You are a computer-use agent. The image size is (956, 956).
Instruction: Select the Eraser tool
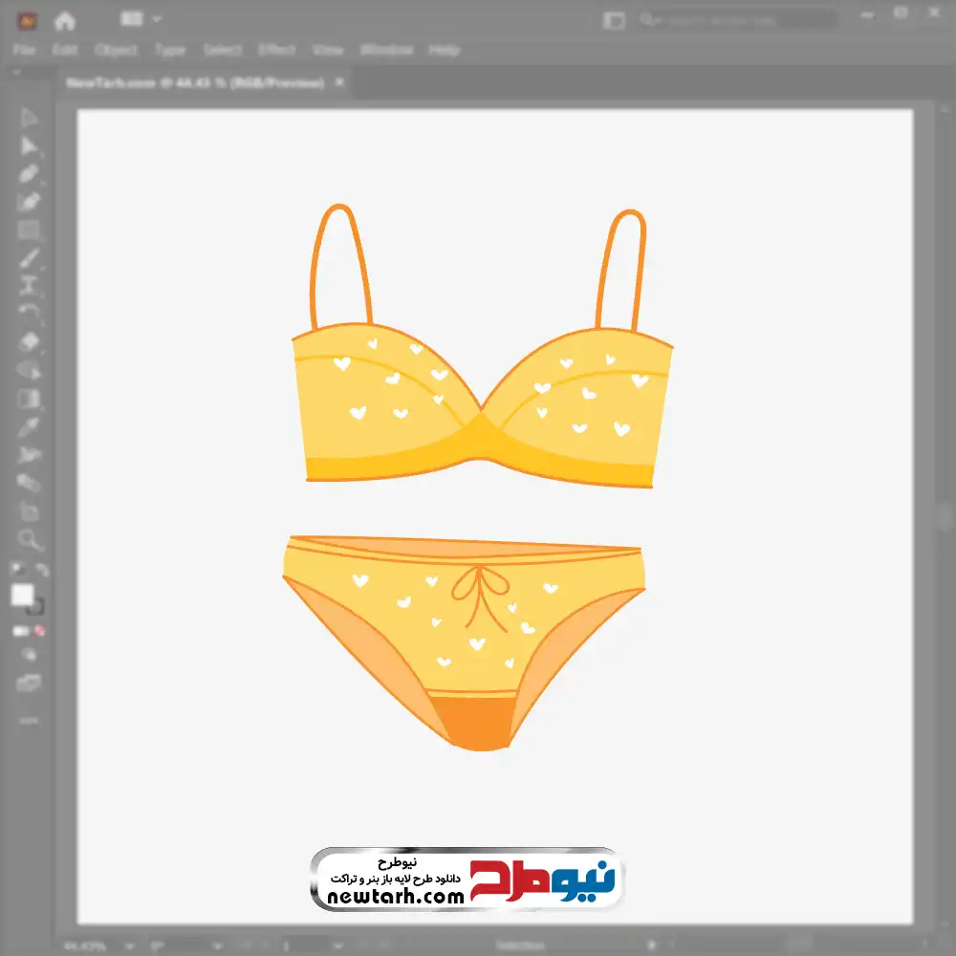pyautogui.click(x=29, y=341)
